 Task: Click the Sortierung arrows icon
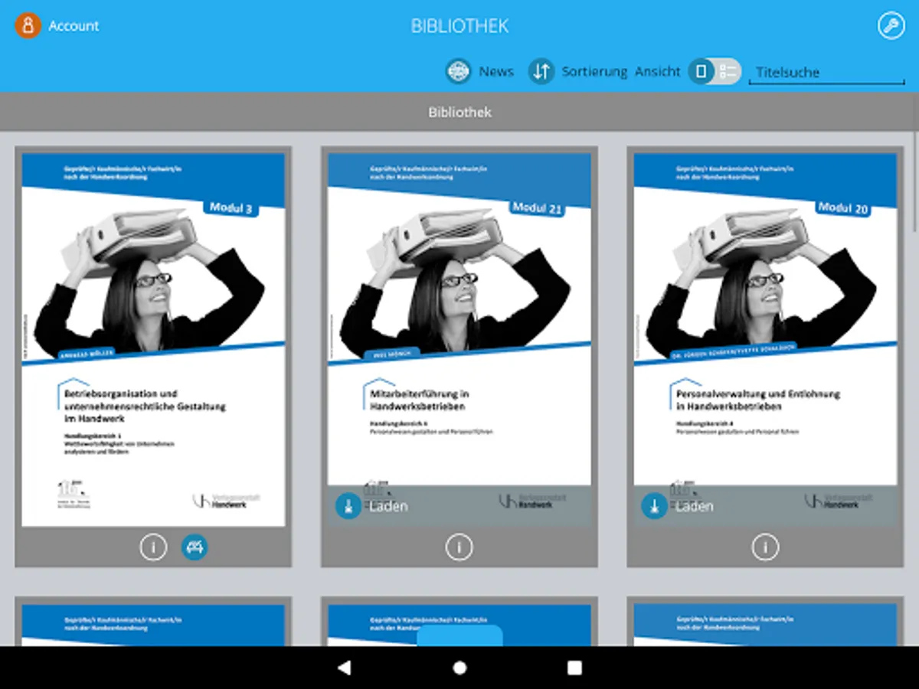click(x=541, y=71)
